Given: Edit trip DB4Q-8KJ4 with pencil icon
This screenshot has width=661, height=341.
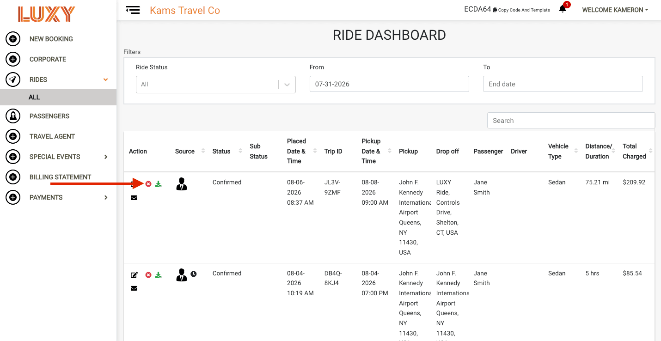Looking at the screenshot, I should (134, 275).
